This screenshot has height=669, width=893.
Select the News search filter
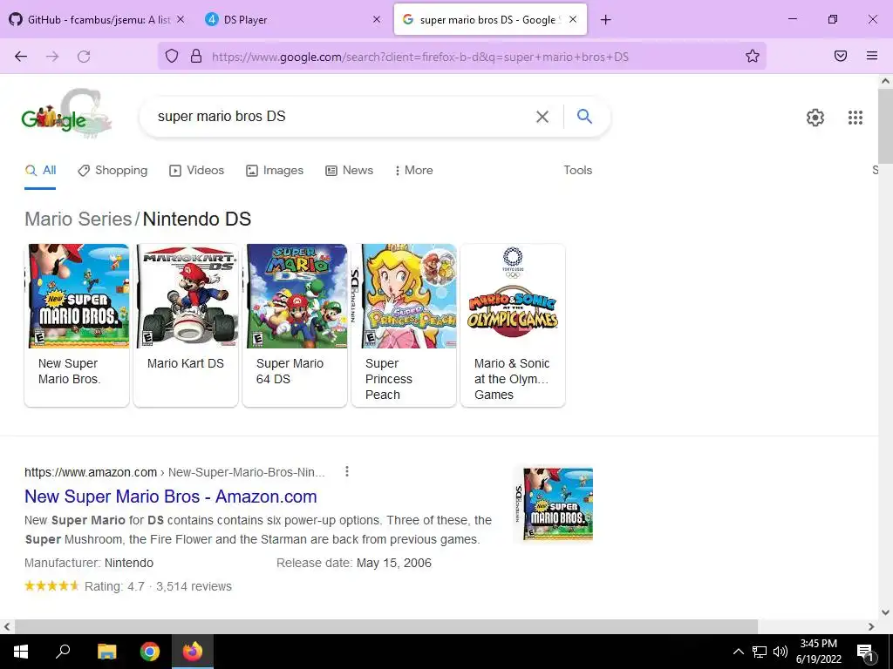349,170
